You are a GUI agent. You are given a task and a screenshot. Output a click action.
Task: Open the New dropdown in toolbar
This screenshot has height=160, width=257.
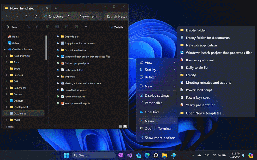click(13, 27)
